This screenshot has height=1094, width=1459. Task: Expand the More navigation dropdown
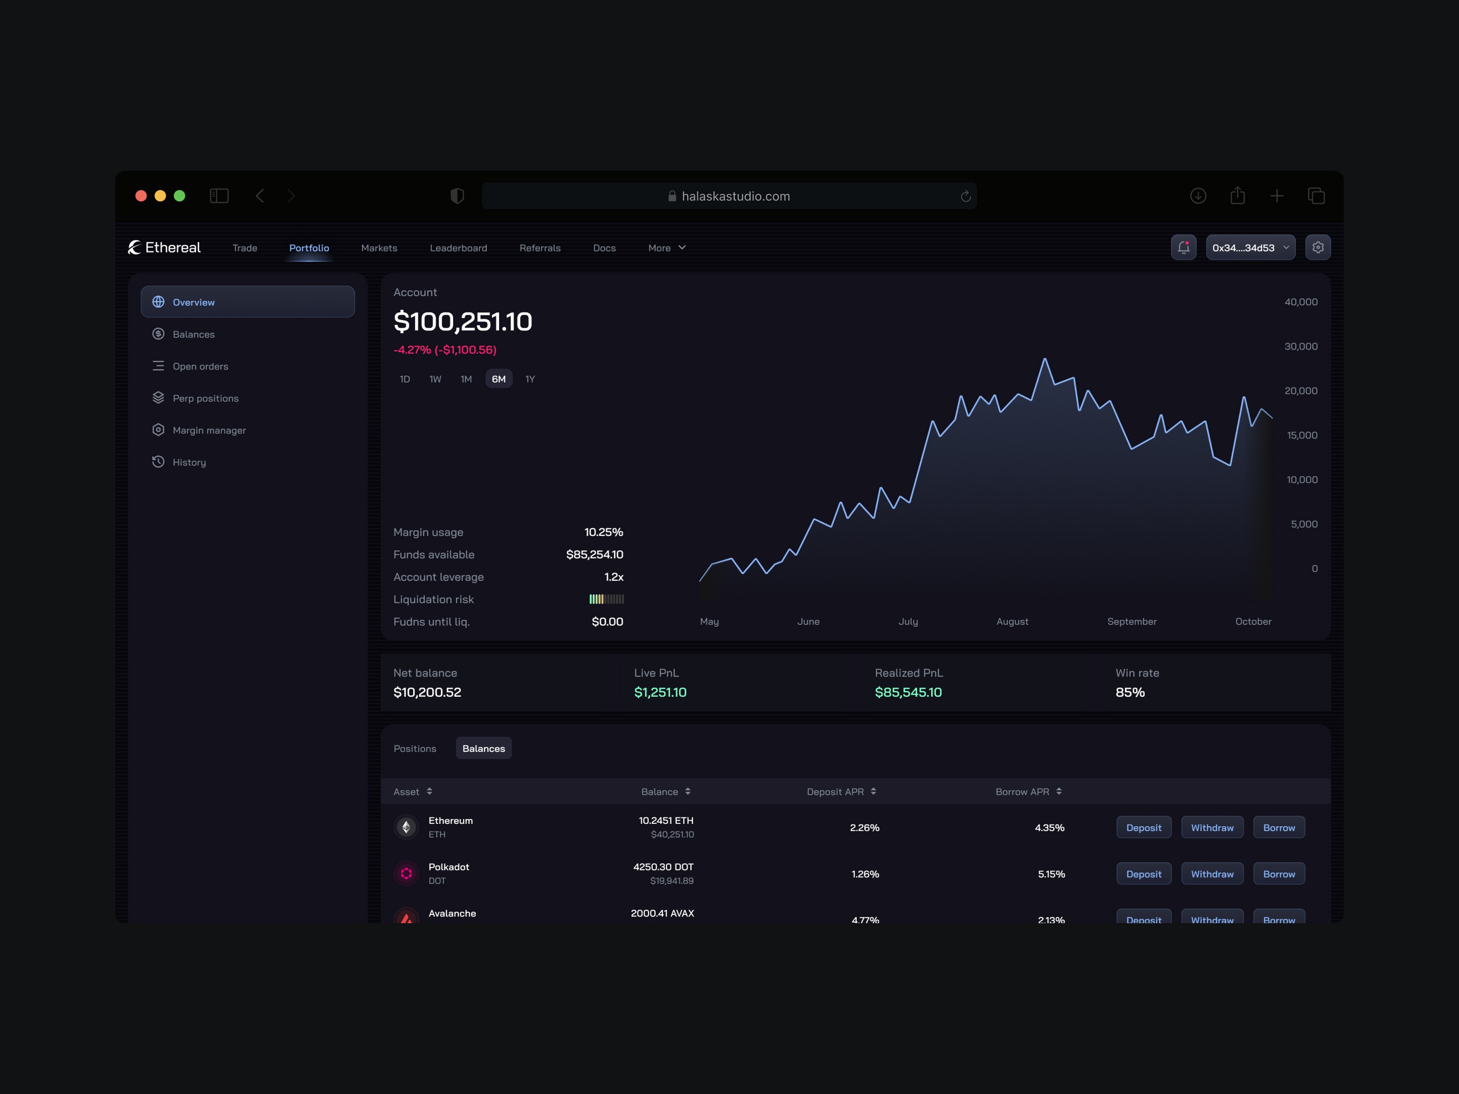[667, 248]
